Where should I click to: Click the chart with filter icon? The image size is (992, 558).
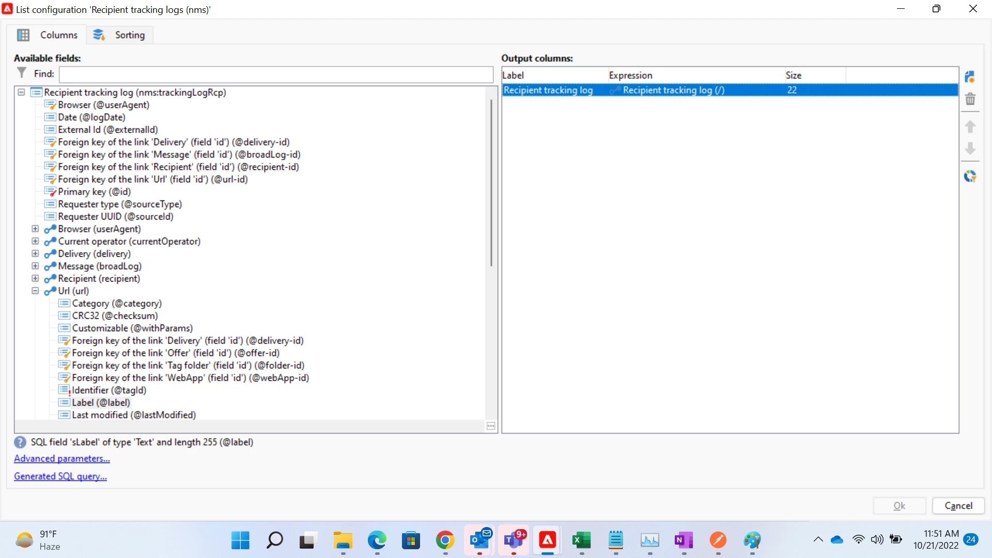pos(970,177)
